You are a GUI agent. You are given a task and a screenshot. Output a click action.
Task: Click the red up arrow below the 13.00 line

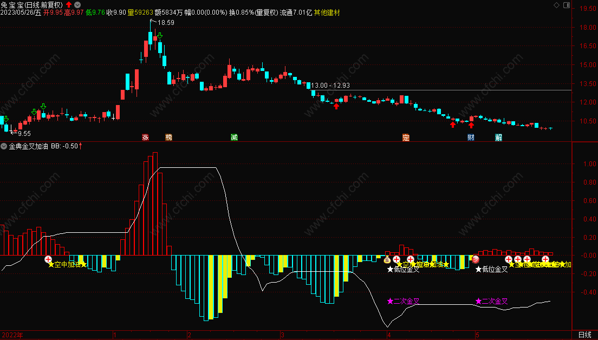[x=336, y=106]
